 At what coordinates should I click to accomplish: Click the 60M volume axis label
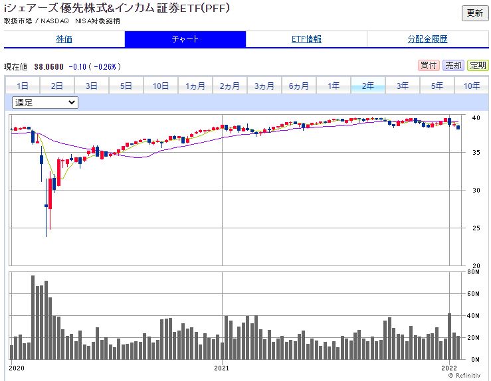pyautogui.click(x=473, y=294)
